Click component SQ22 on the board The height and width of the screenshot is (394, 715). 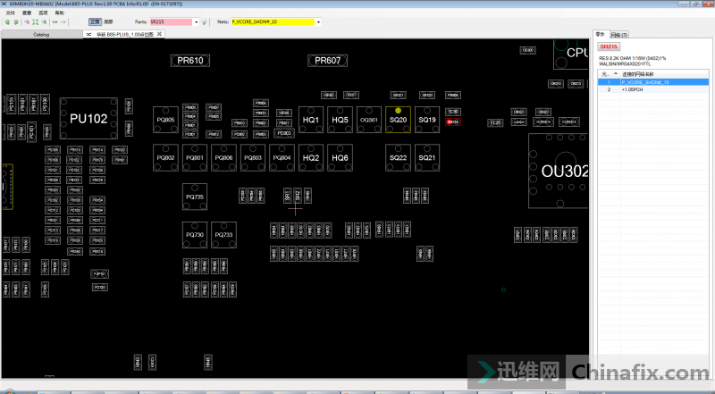pyautogui.click(x=398, y=158)
